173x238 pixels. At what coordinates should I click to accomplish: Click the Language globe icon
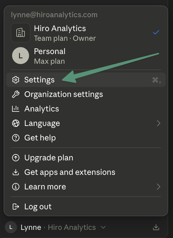point(16,123)
